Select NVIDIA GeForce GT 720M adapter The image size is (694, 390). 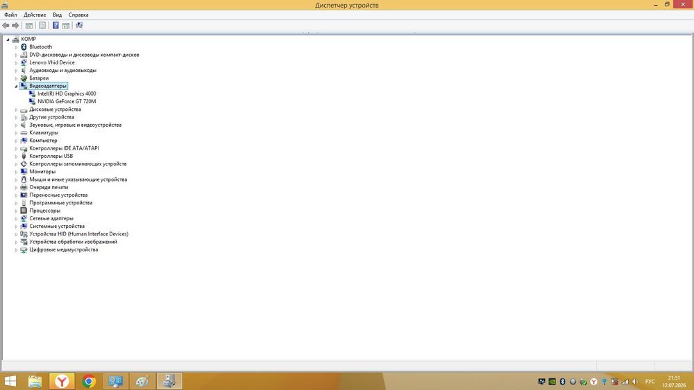67,101
